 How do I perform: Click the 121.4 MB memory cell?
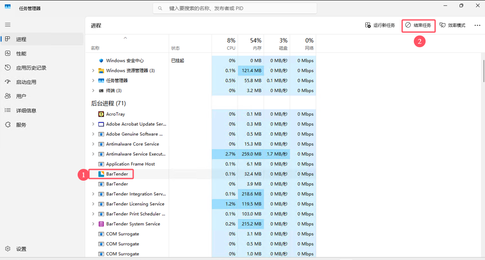251,70
